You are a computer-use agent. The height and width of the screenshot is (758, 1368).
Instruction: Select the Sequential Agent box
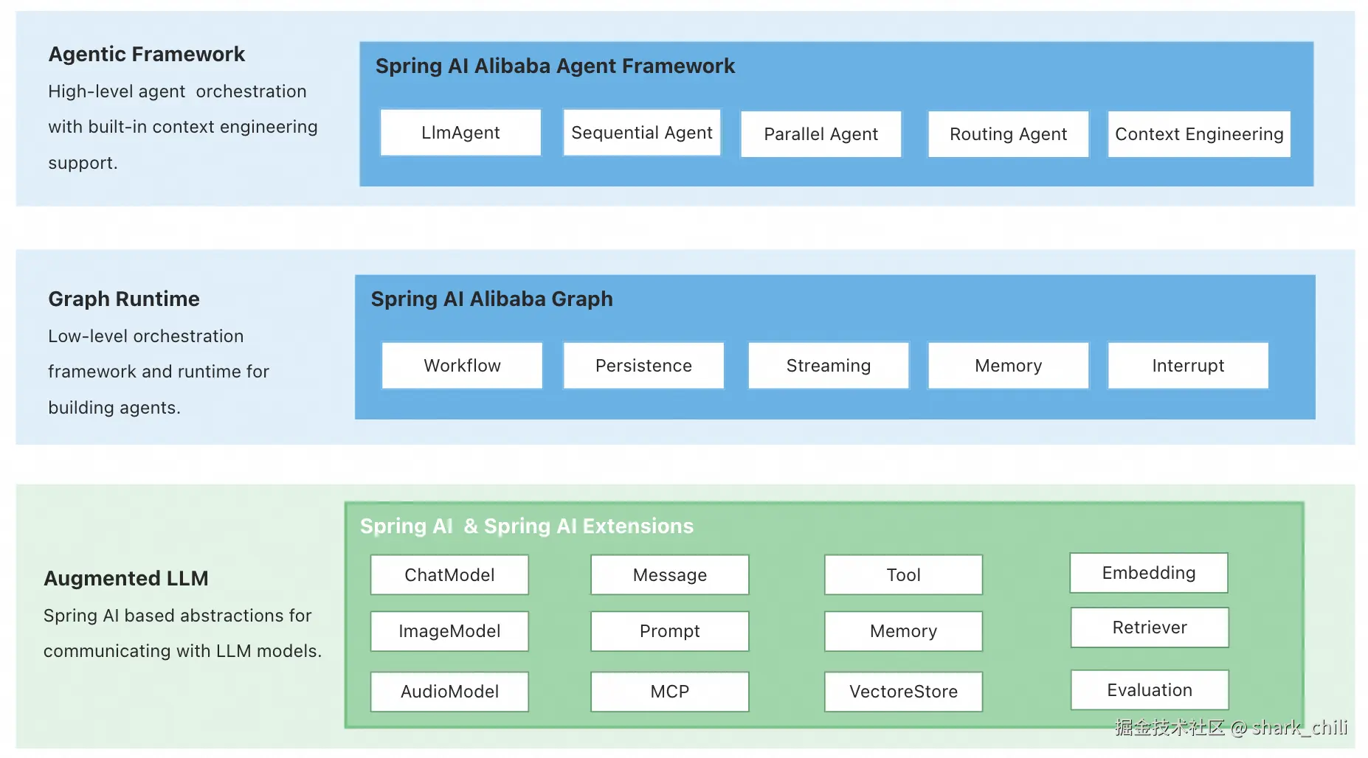(641, 133)
